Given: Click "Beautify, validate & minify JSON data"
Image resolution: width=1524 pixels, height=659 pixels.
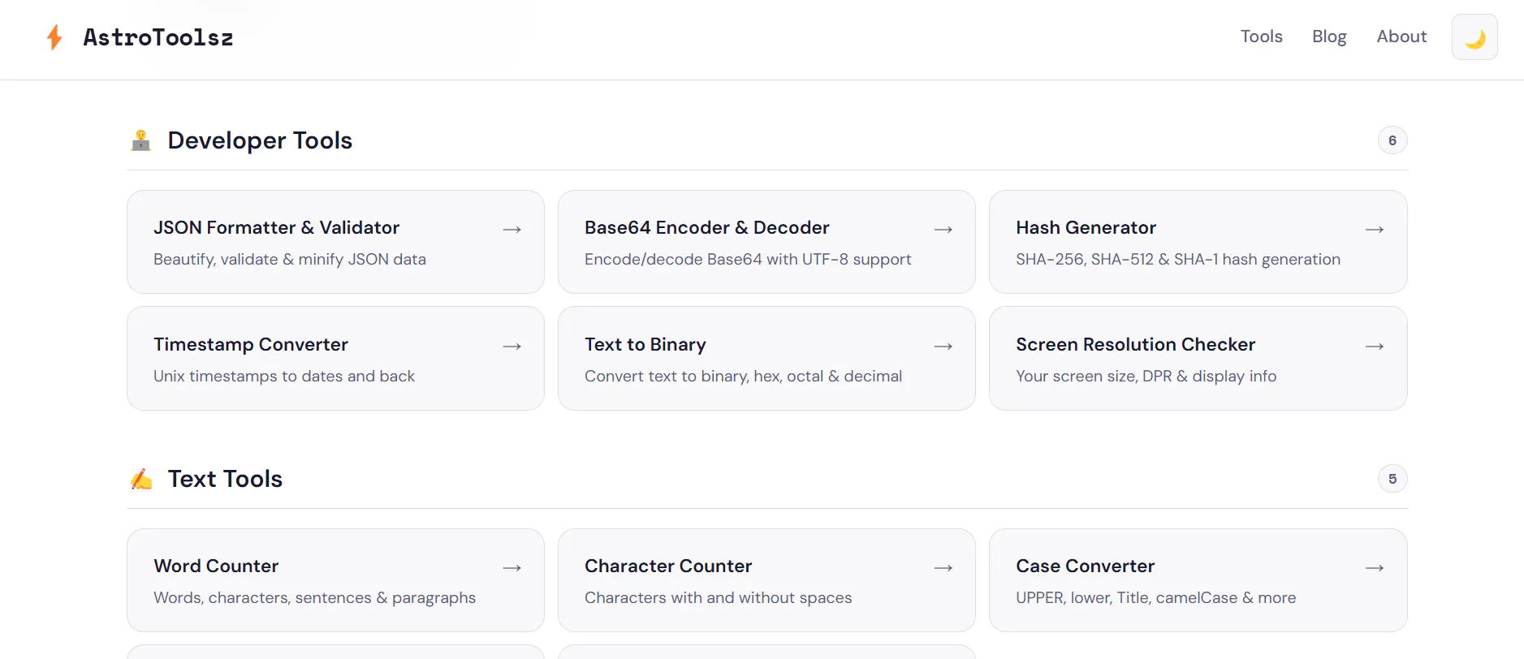Looking at the screenshot, I should pos(290,260).
